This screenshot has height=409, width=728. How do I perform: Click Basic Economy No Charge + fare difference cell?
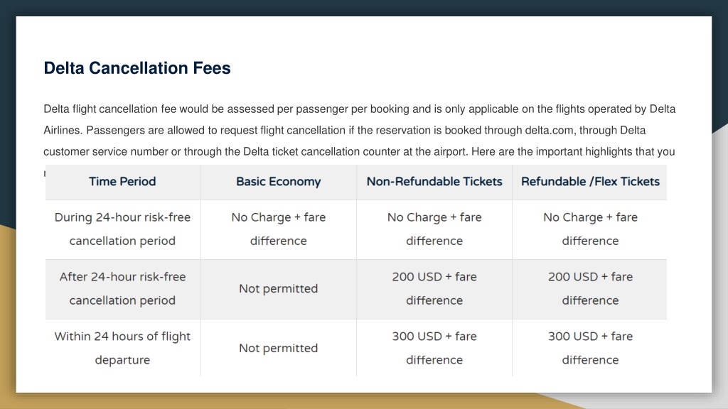pos(279,229)
